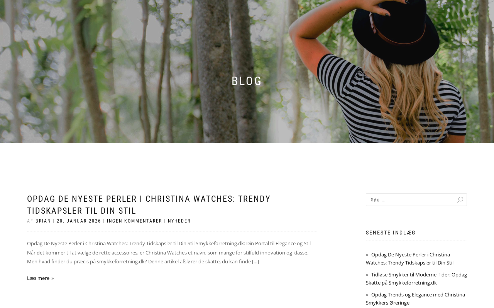494x308 pixels.
Task: Click the Læs mere link
Action: click(38, 278)
